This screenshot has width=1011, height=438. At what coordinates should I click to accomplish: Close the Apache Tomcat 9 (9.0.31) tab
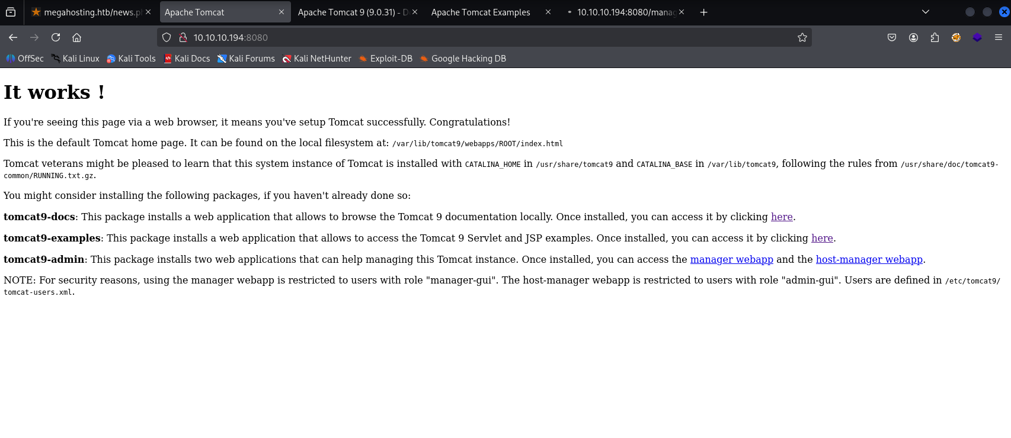[415, 12]
